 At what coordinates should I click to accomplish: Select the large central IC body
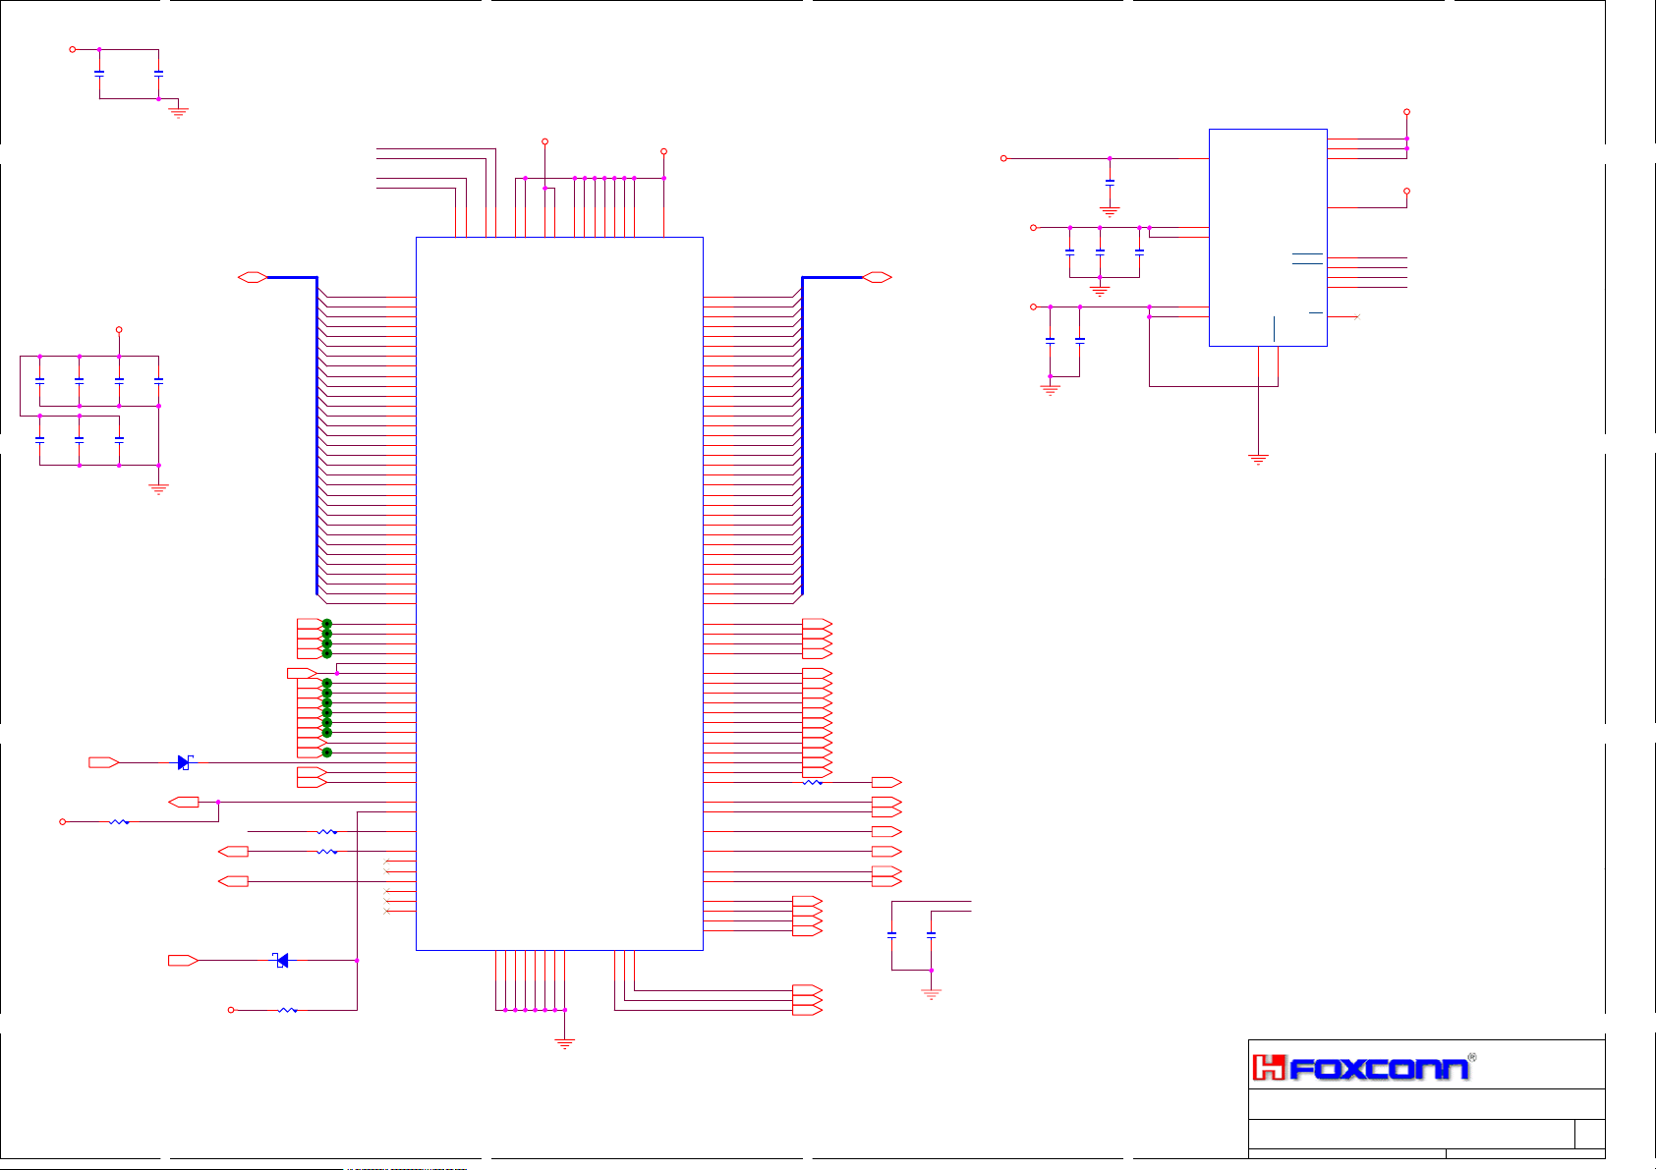(559, 593)
